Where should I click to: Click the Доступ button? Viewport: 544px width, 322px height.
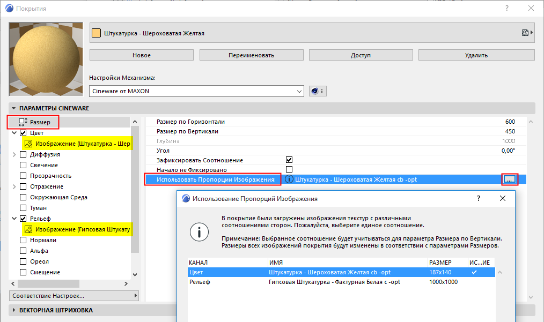pyautogui.click(x=361, y=55)
